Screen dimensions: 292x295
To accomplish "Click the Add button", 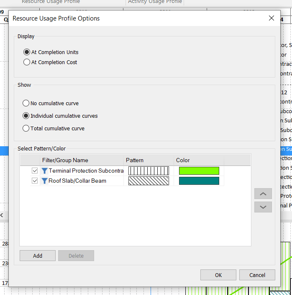I will coord(38,256).
